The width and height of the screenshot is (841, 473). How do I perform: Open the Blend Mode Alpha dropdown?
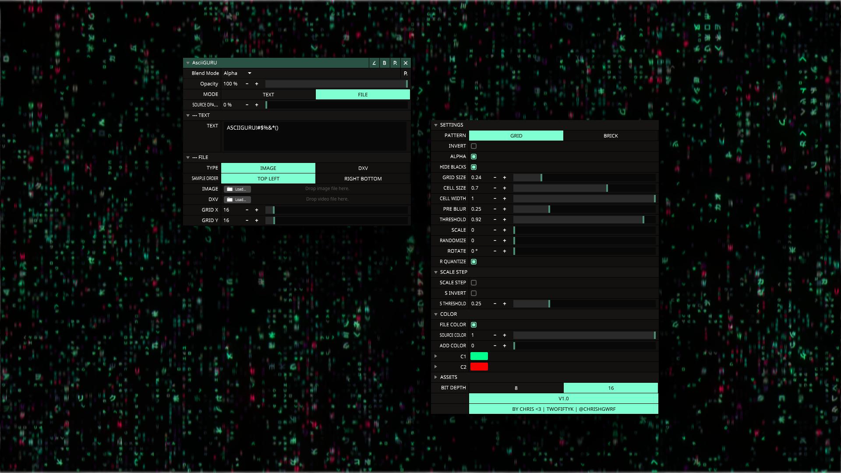click(237, 74)
